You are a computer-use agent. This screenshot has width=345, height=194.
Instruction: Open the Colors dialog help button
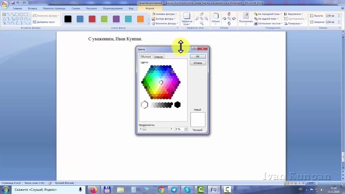[x=194, y=48]
